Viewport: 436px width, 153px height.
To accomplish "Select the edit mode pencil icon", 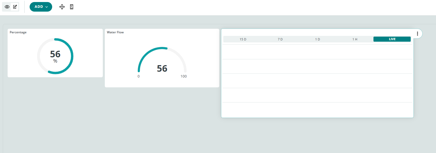I will (15, 7).
